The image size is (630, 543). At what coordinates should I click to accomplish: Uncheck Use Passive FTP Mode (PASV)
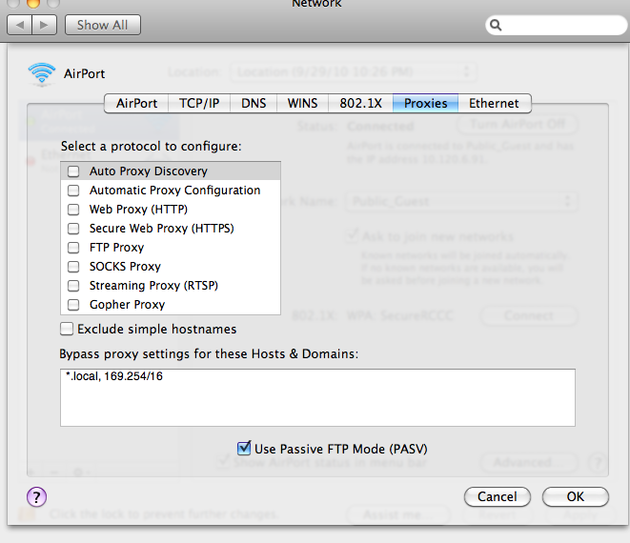(x=244, y=449)
